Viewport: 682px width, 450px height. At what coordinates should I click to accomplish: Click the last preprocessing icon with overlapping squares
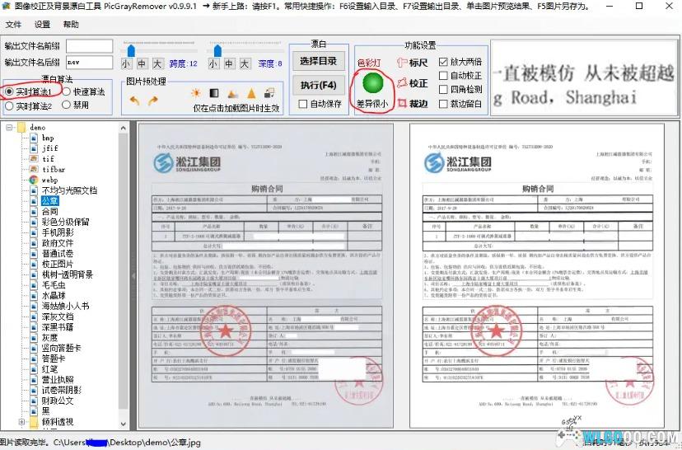pos(269,92)
